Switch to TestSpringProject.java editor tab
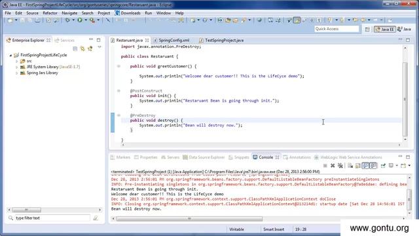Screen dimensions: 419x236 coord(221,41)
